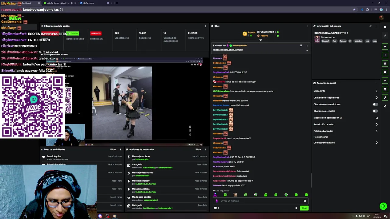Open the Chat panel three-dot menu

coord(308,26)
